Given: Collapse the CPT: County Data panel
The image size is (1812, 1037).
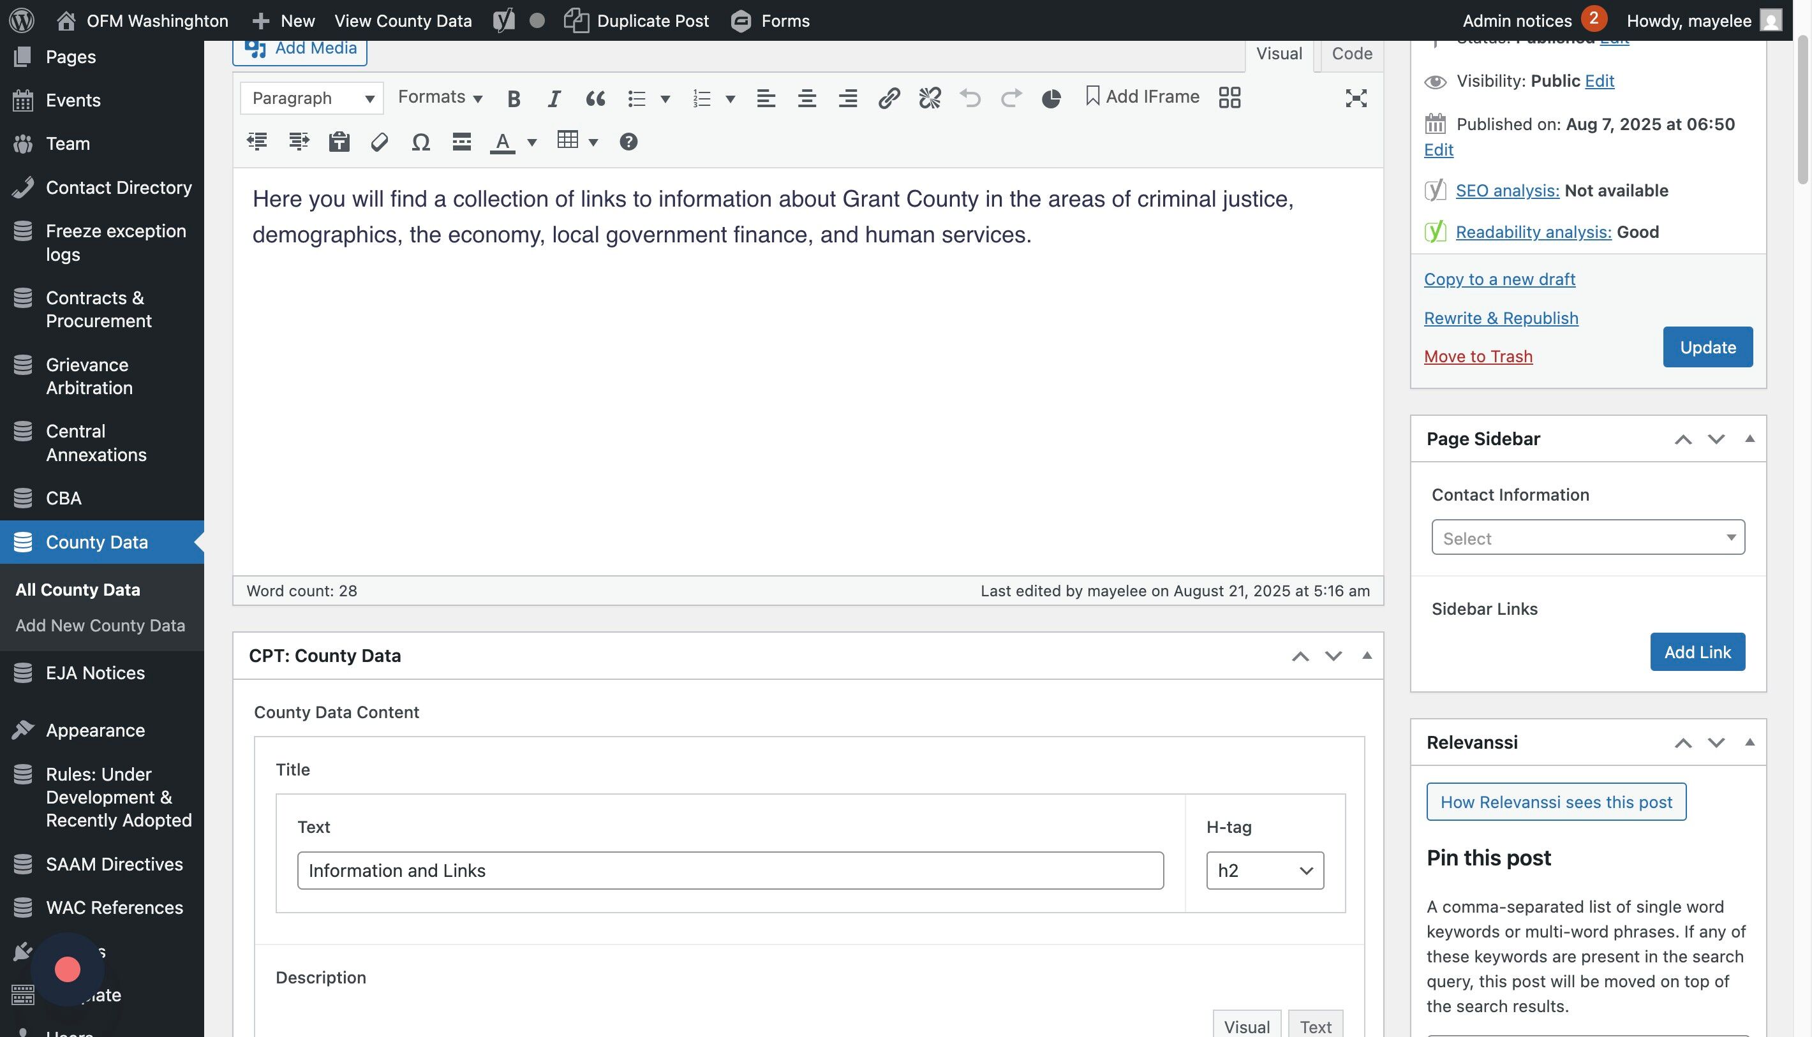Looking at the screenshot, I should click(x=1366, y=655).
